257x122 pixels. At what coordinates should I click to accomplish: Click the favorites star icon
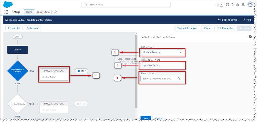tap(218, 5)
